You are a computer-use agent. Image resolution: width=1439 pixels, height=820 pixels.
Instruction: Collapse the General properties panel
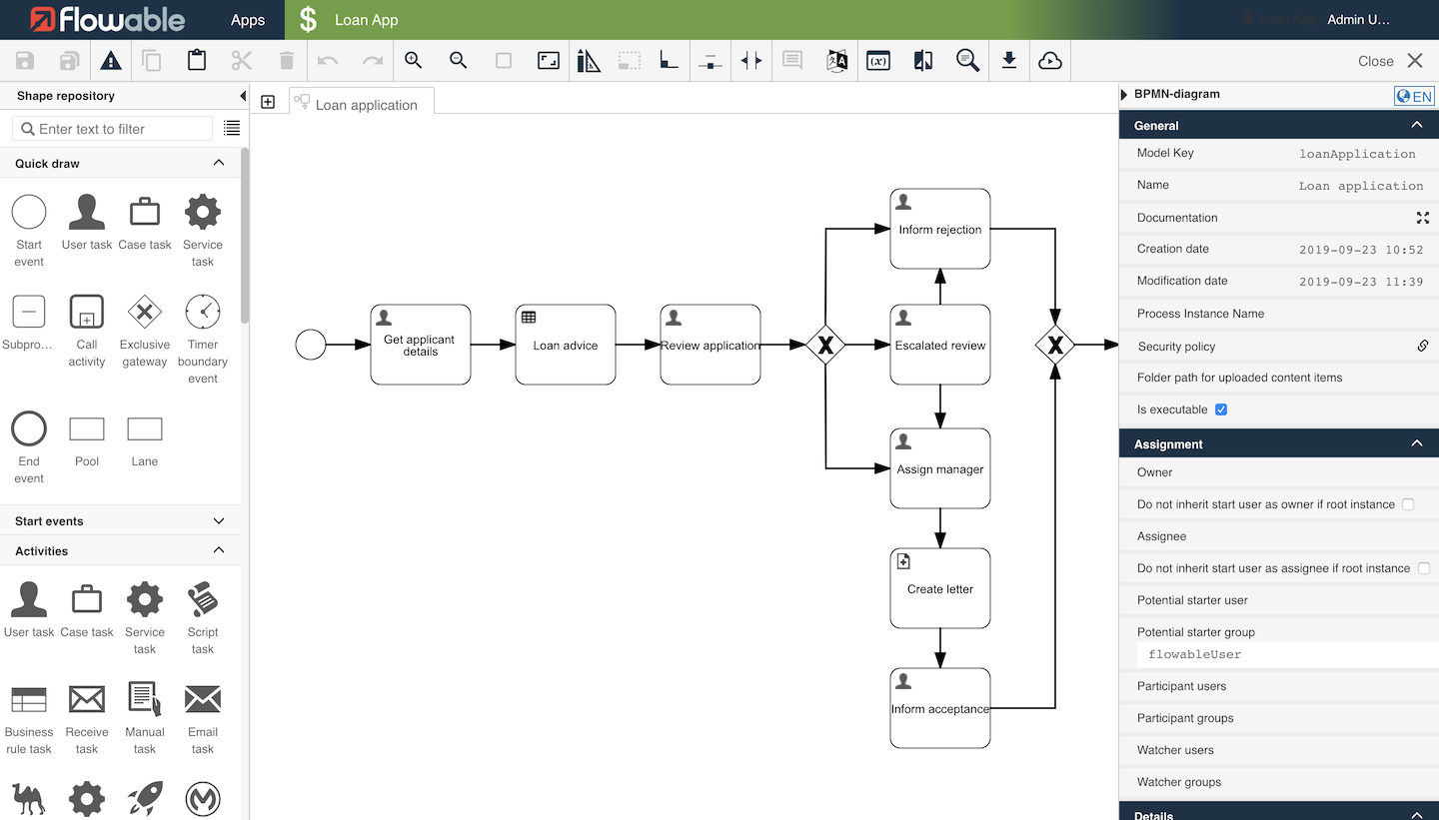pos(1416,124)
